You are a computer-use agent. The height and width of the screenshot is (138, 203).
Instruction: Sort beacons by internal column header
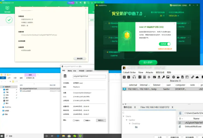144,85
